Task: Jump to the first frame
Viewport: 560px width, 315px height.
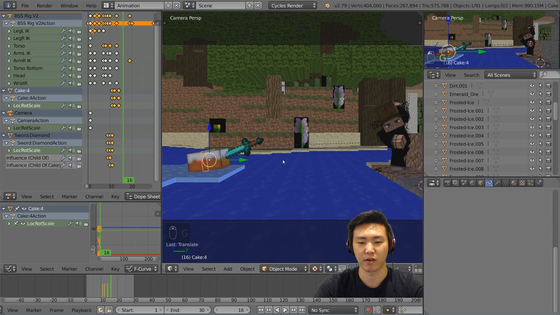Action: (x=260, y=310)
